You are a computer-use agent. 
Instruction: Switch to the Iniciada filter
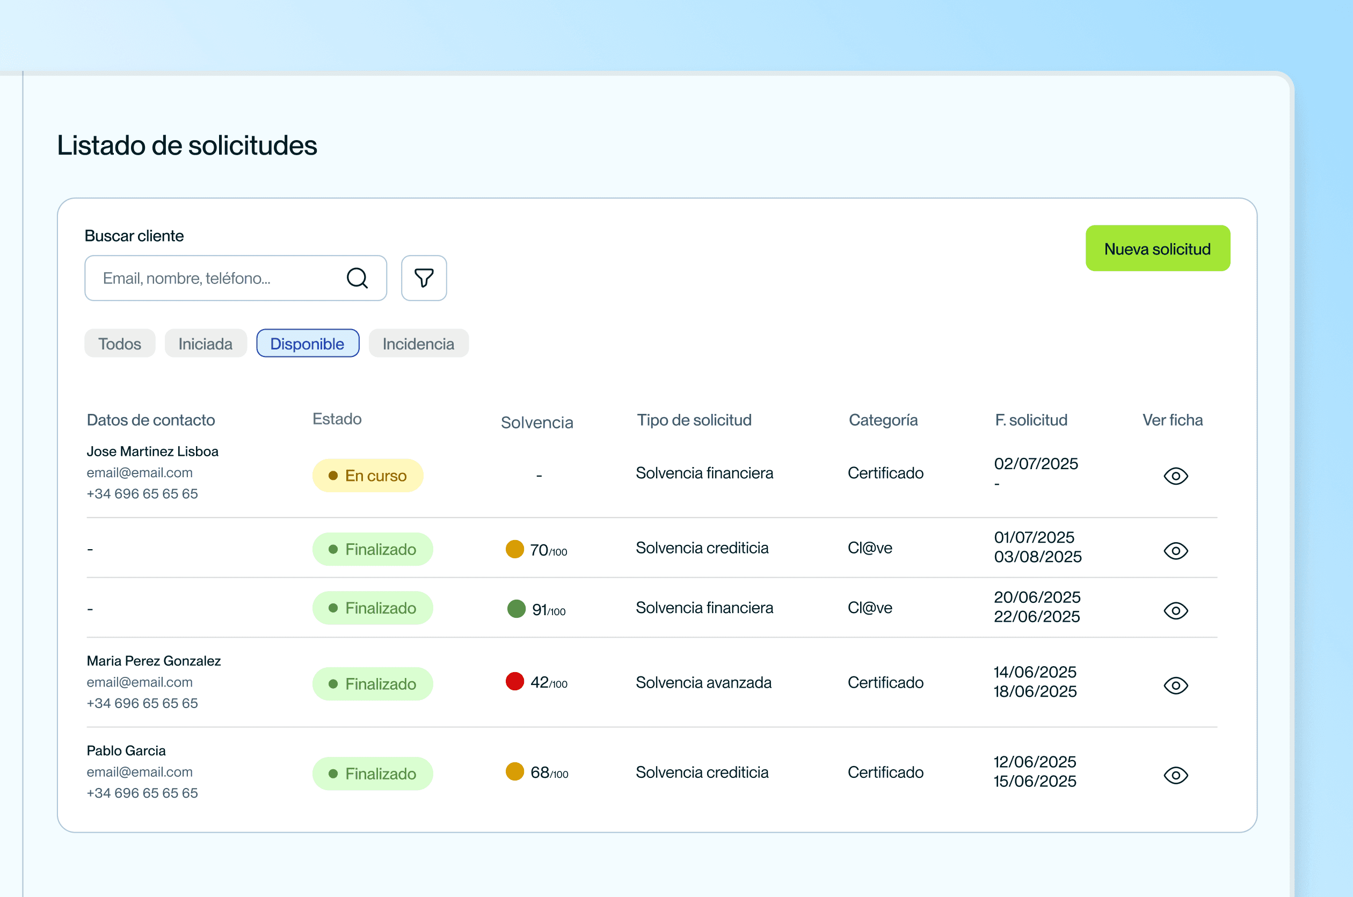click(206, 343)
